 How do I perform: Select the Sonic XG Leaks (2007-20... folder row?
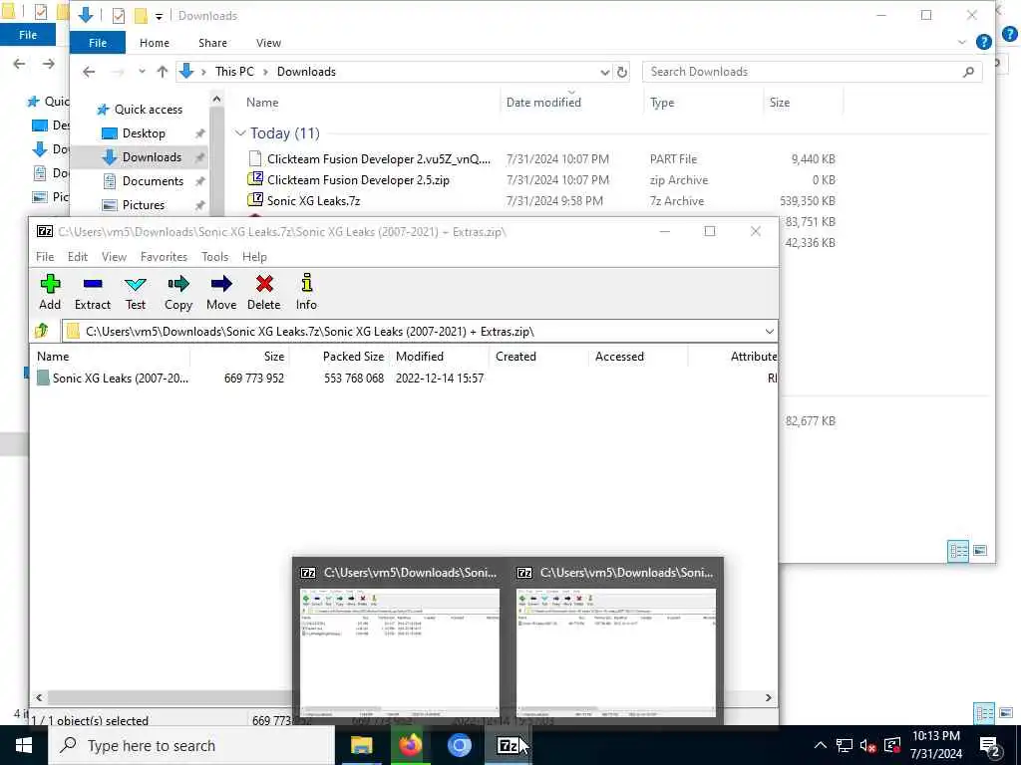(113, 378)
